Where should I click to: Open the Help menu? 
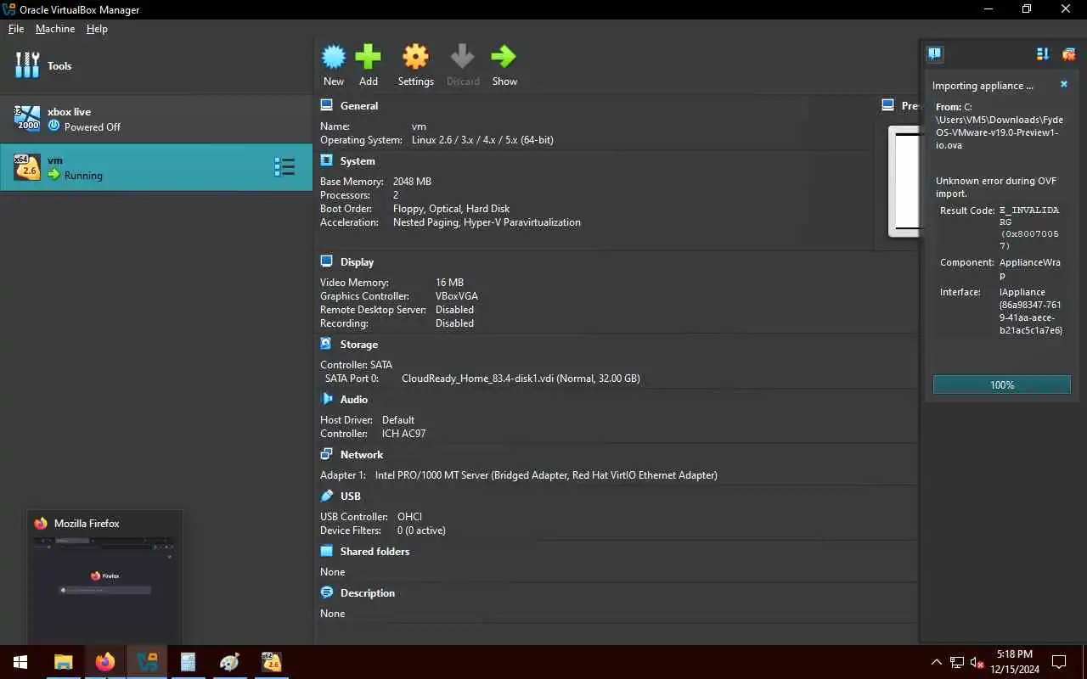[x=97, y=29]
